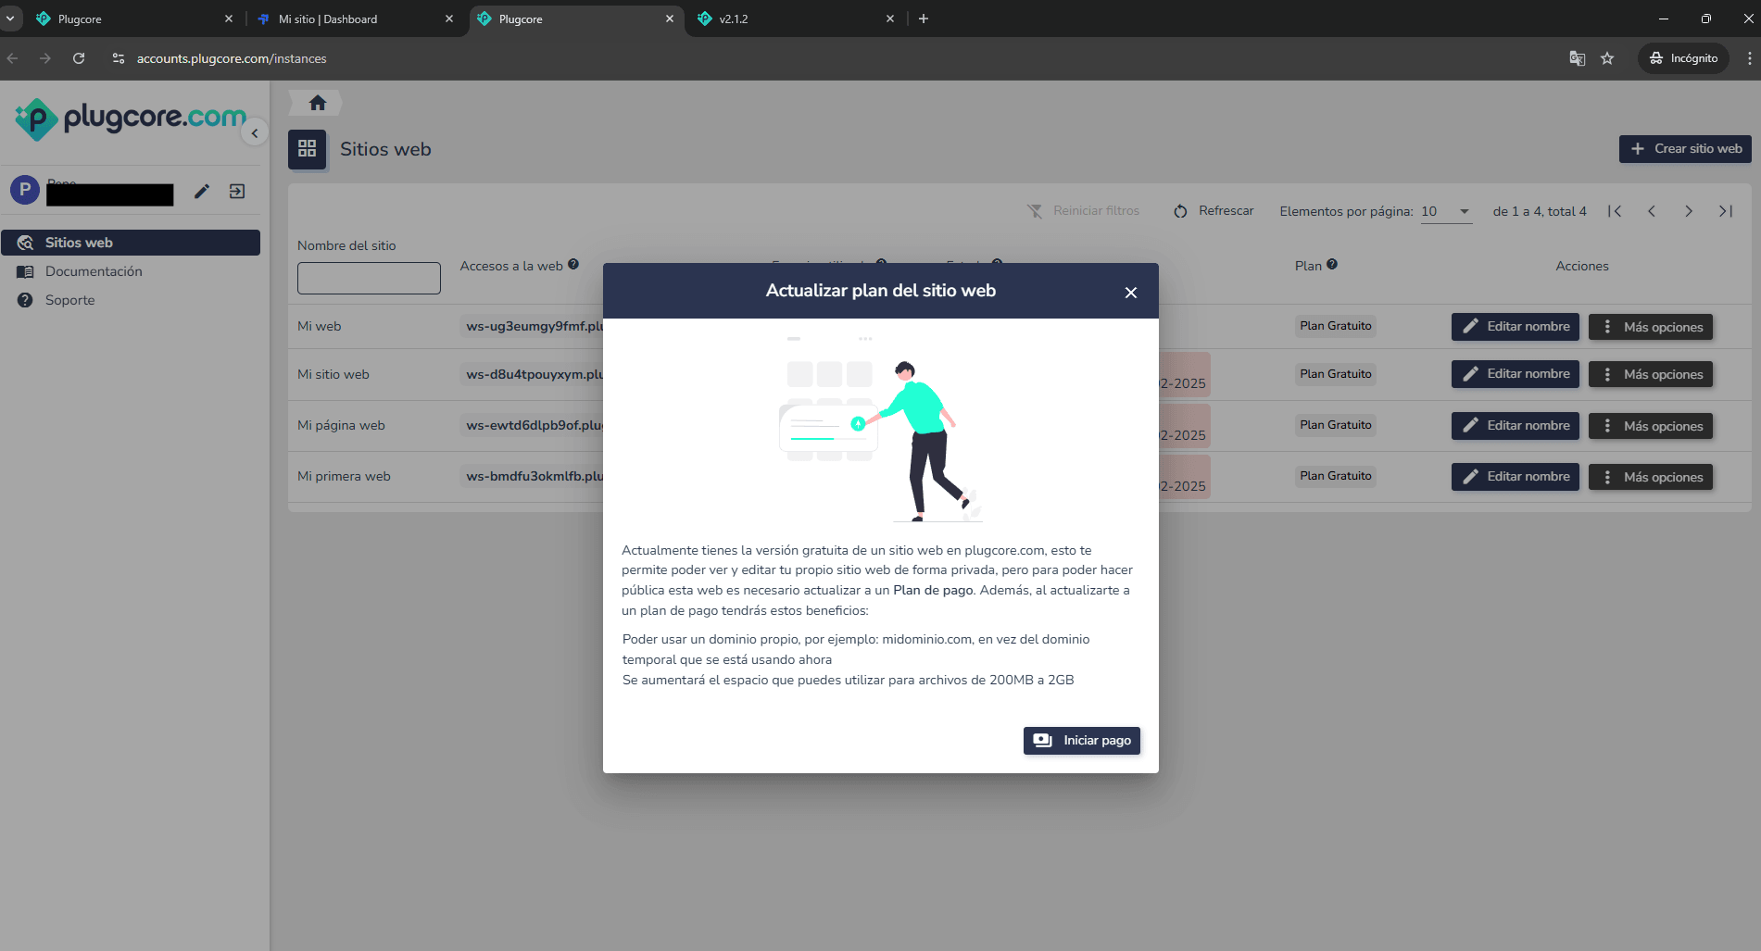This screenshot has height=951, width=1761.
Task: Click site info icon in address bar
Action: [x=118, y=58]
